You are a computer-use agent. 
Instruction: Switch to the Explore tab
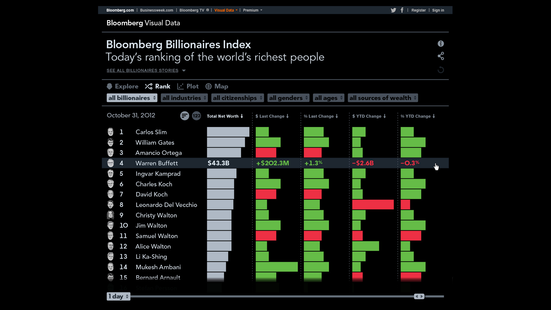tap(123, 86)
